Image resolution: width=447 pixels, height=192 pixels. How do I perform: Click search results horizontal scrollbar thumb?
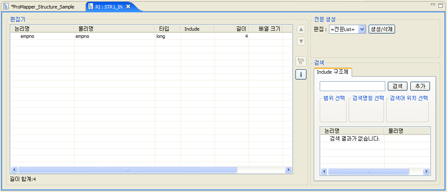(x=368, y=172)
